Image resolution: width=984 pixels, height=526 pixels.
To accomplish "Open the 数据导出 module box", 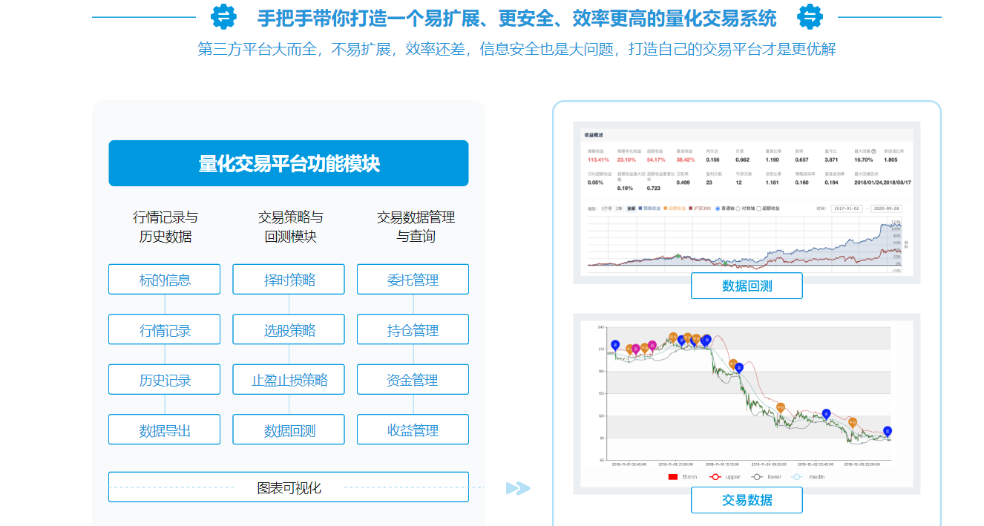I will (165, 430).
